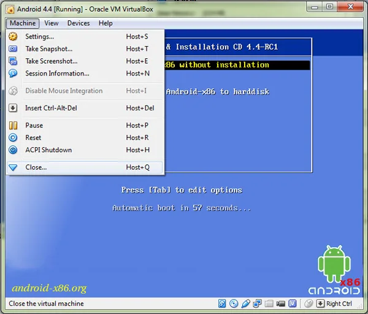Click the Session Information info icon
Image resolution: width=368 pixels, height=314 pixels.
(x=13, y=73)
